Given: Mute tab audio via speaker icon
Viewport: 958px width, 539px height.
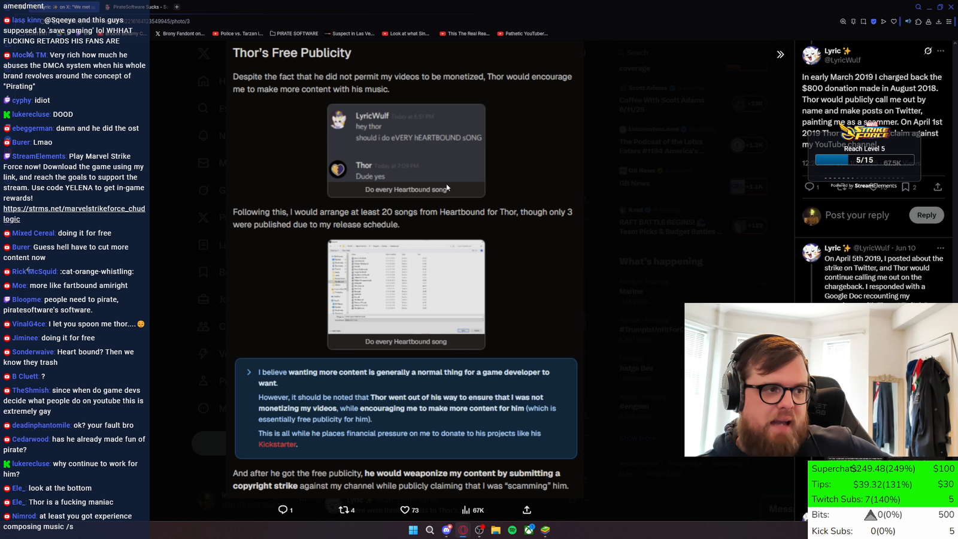Looking at the screenshot, I should [x=908, y=22].
